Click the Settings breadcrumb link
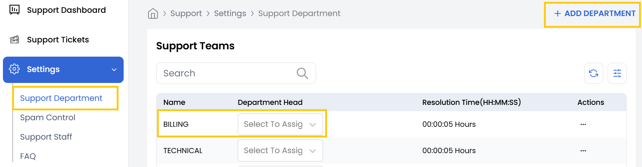 click(x=230, y=14)
